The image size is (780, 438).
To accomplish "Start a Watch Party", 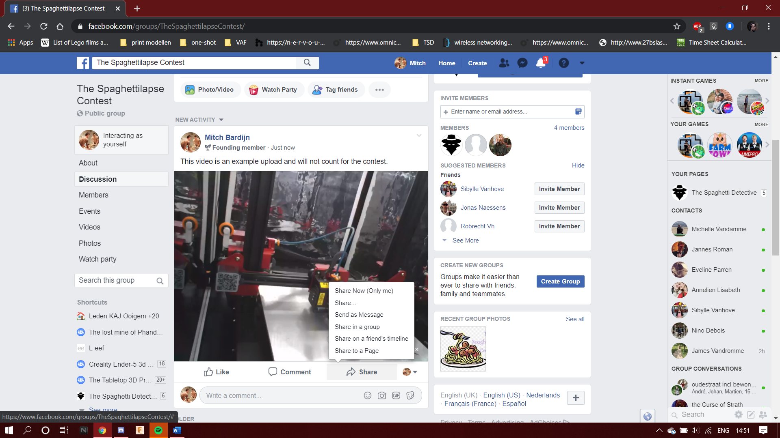I will (x=273, y=90).
